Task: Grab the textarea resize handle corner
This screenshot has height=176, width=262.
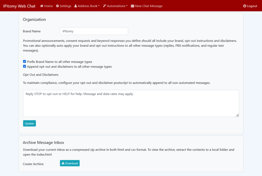Action: pos(237,115)
